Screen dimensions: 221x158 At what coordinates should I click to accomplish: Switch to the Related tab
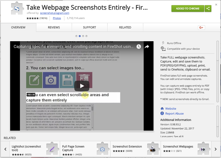point(125,28)
